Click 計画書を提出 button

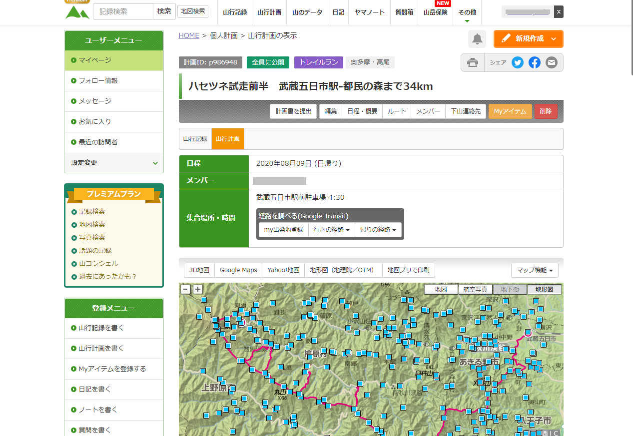point(293,111)
